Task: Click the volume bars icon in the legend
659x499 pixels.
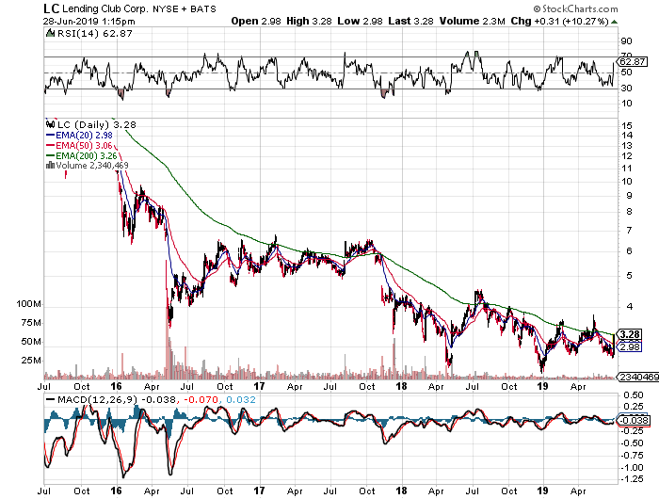Action: pos(50,165)
